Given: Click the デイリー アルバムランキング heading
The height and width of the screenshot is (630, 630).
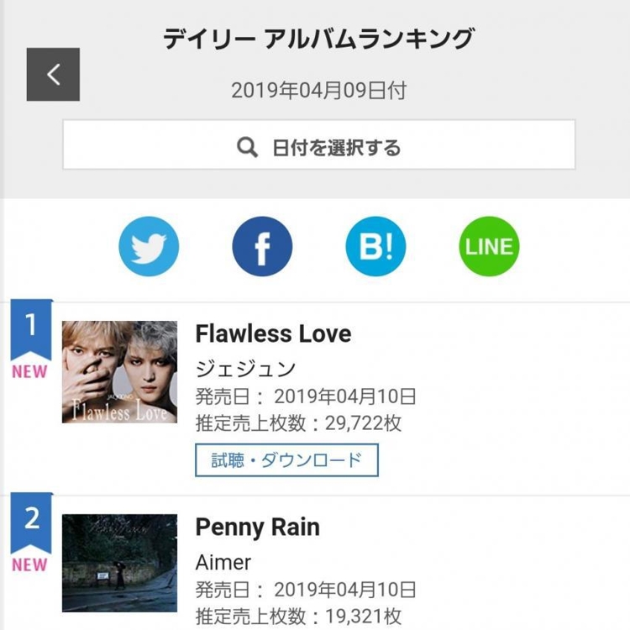Looking at the screenshot, I should tap(318, 39).
